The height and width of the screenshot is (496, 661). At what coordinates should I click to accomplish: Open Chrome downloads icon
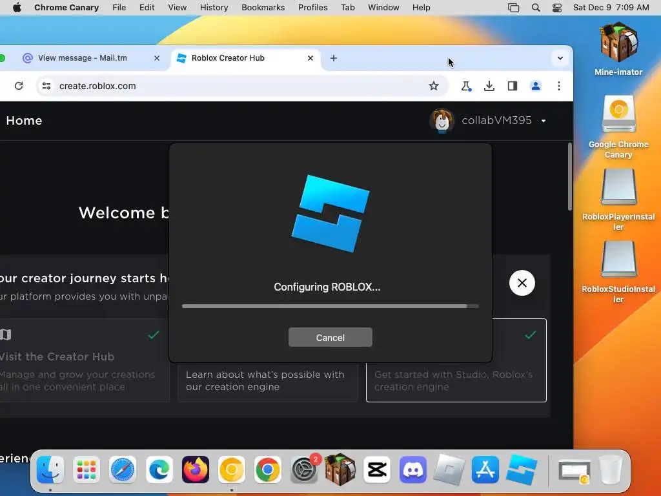(x=489, y=86)
